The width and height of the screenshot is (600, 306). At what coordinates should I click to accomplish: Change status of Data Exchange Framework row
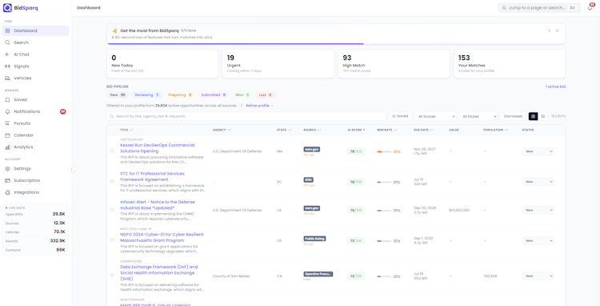pos(538,276)
